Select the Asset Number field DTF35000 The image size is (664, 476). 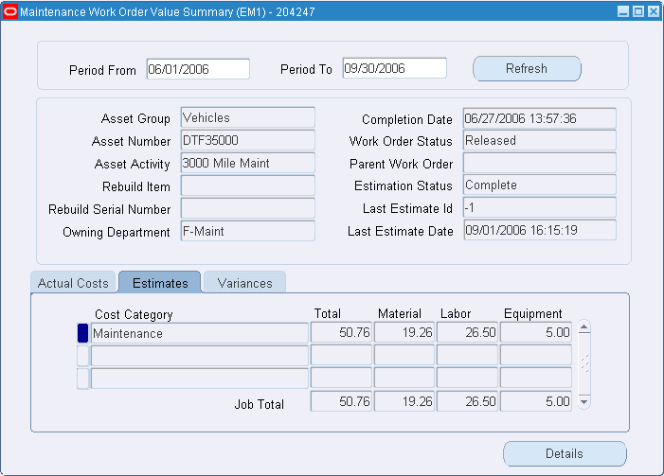coord(248,140)
